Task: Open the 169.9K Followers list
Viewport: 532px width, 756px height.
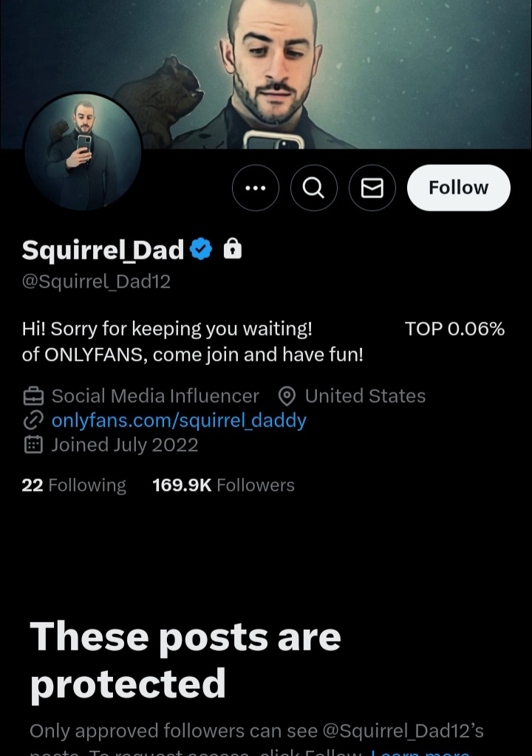Action: (223, 485)
